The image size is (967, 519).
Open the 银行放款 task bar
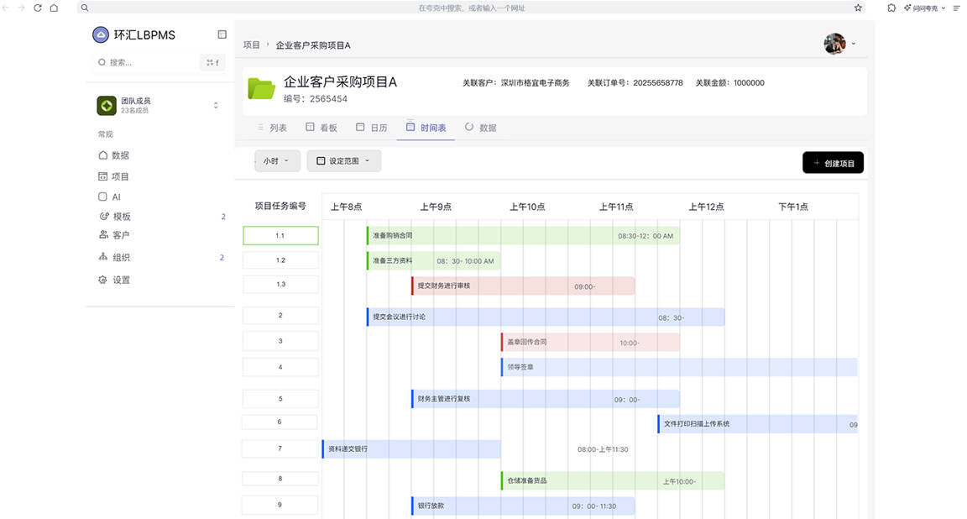pyautogui.click(x=523, y=506)
